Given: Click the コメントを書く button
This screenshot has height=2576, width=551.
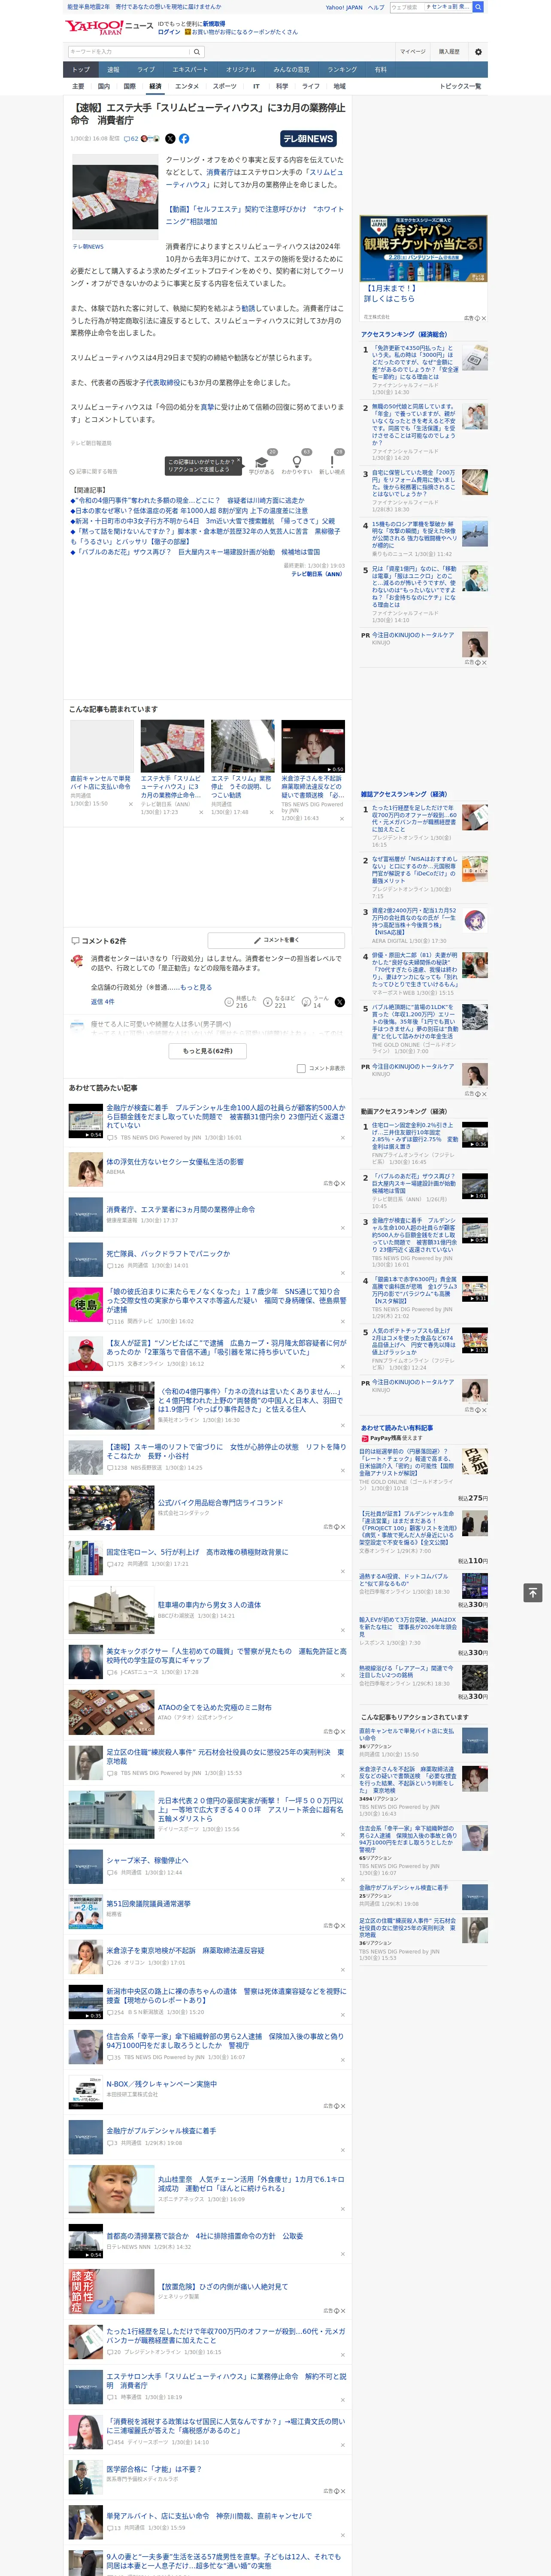Looking at the screenshot, I should (277, 940).
